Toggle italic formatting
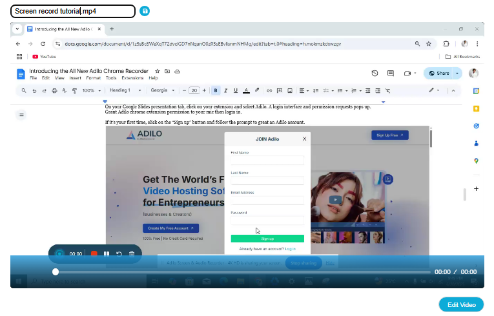Screen dimensions: 494x316 [225, 91]
